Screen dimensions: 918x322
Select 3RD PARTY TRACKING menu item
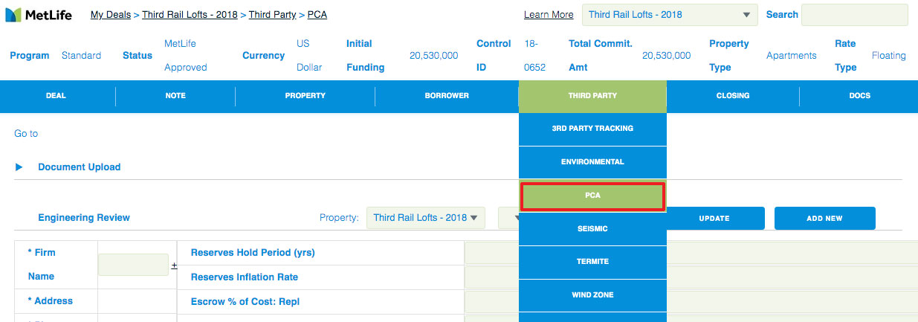592,129
